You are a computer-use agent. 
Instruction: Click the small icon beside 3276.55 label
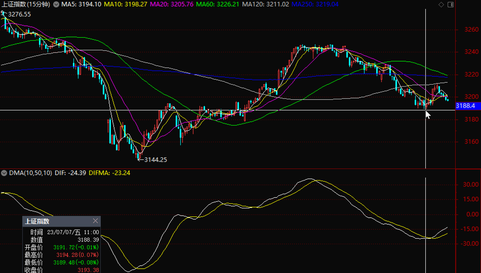pos(3,13)
